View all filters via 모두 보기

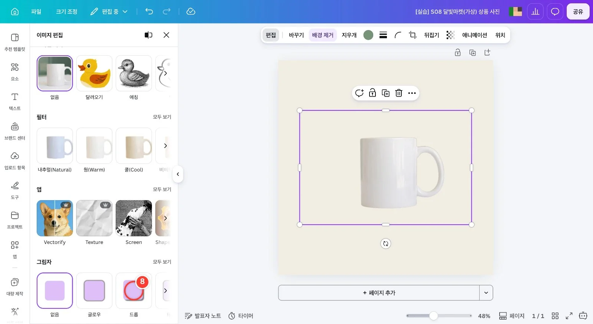pos(162,117)
